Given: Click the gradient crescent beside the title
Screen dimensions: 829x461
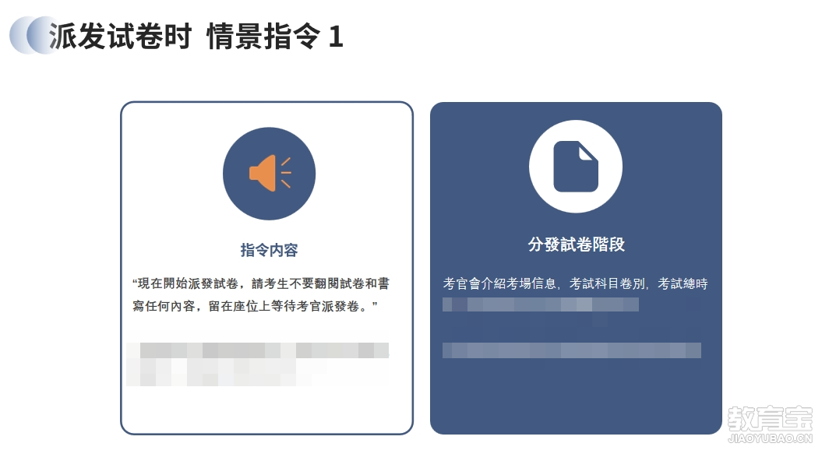Looking at the screenshot, I should click(32, 35).
